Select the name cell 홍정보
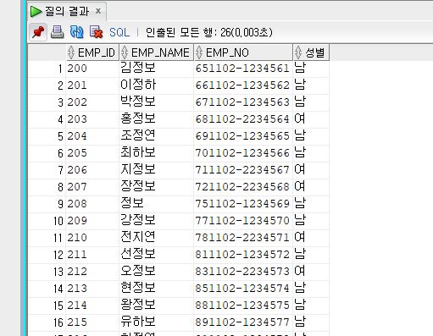The width and height of the screenshot is (433, 336). 157,119
